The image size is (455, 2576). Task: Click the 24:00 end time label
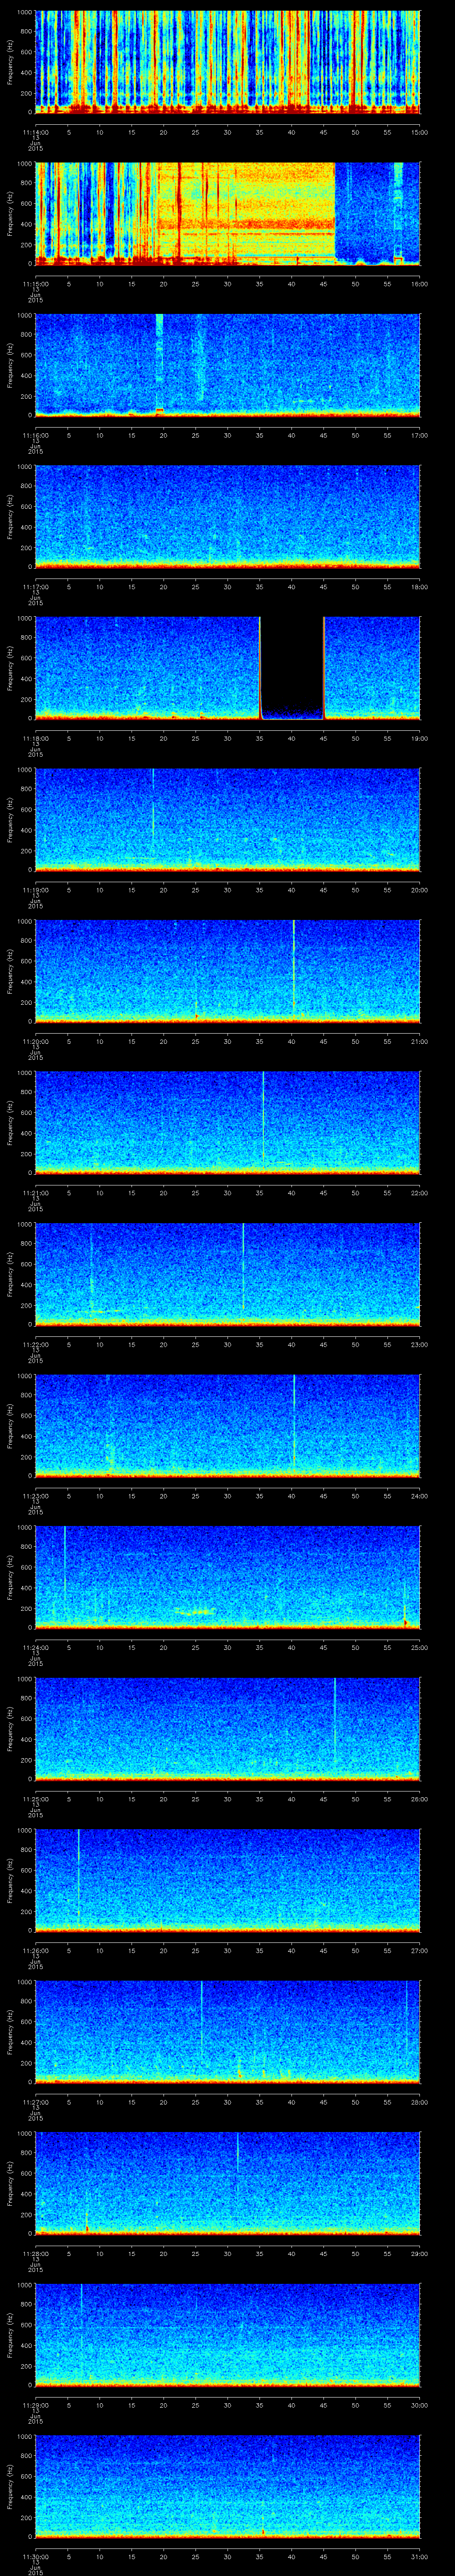tap(419, 1496)
